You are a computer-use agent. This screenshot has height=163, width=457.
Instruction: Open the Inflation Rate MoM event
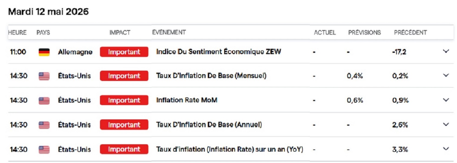coord(187,100)
